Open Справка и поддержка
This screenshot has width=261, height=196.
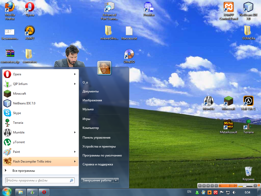pyautogui.click(x=98, y=164)
